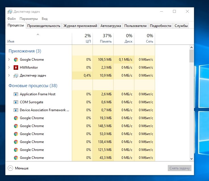Image resolution: width=209 pixels, height=181 pixels.
Task: Click the scrollbar down arrow
Action: (x=192, y=159)
